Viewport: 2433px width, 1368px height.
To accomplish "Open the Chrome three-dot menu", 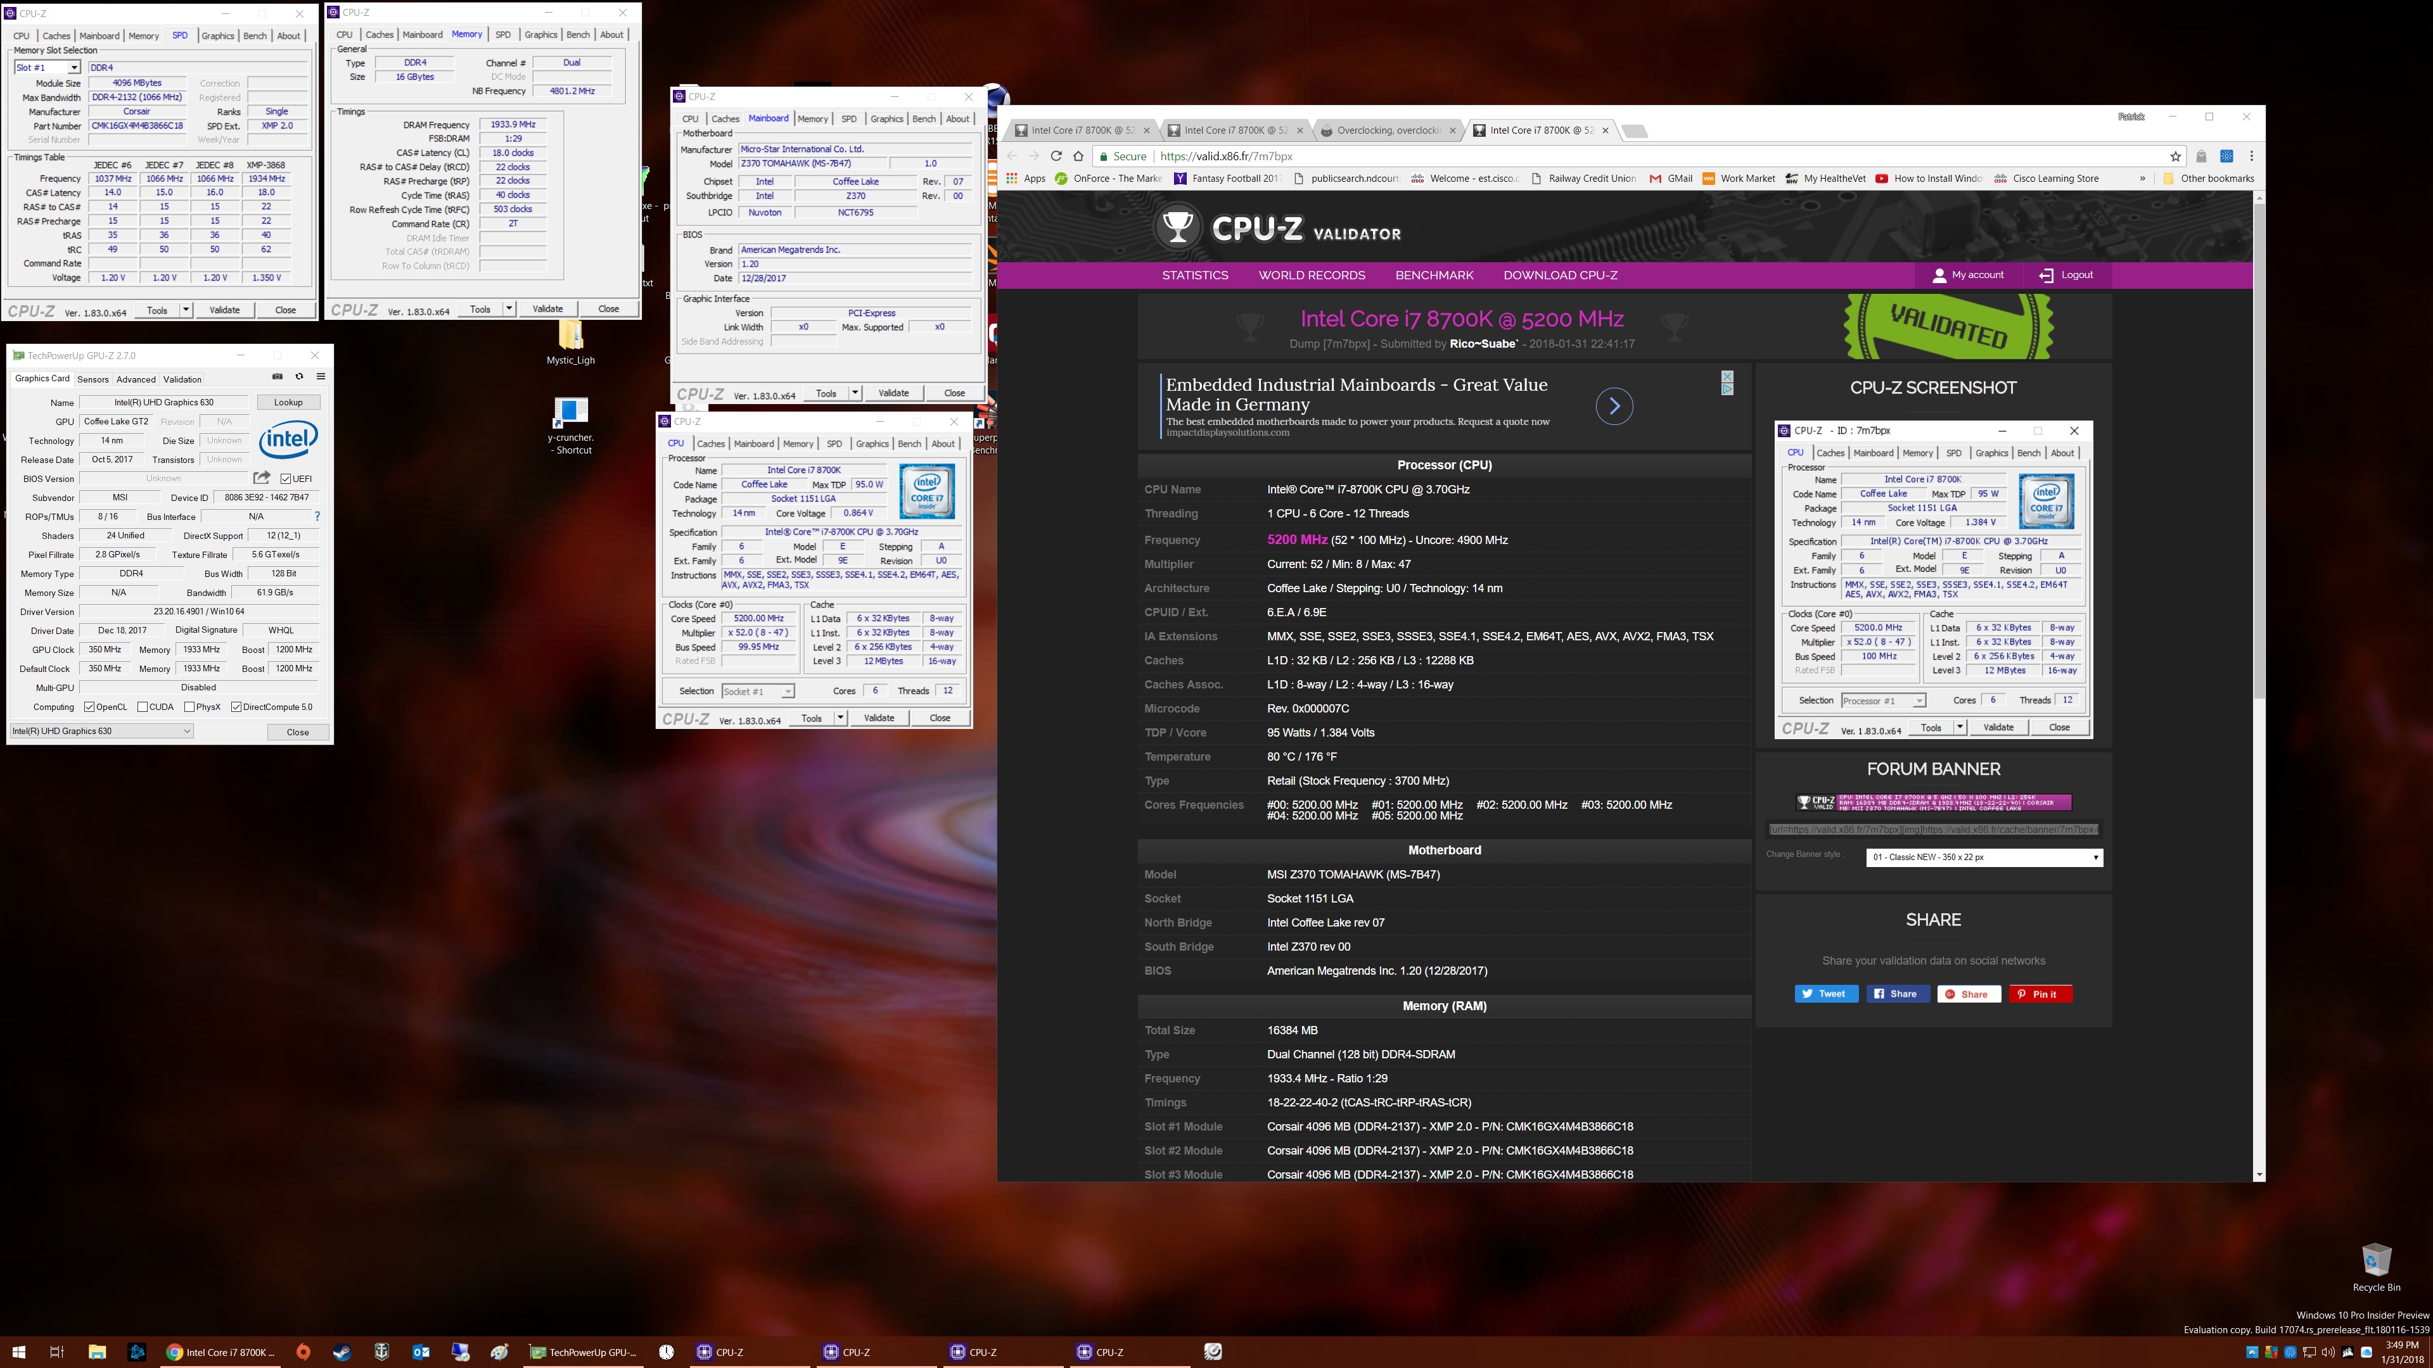I will 2252,156.
